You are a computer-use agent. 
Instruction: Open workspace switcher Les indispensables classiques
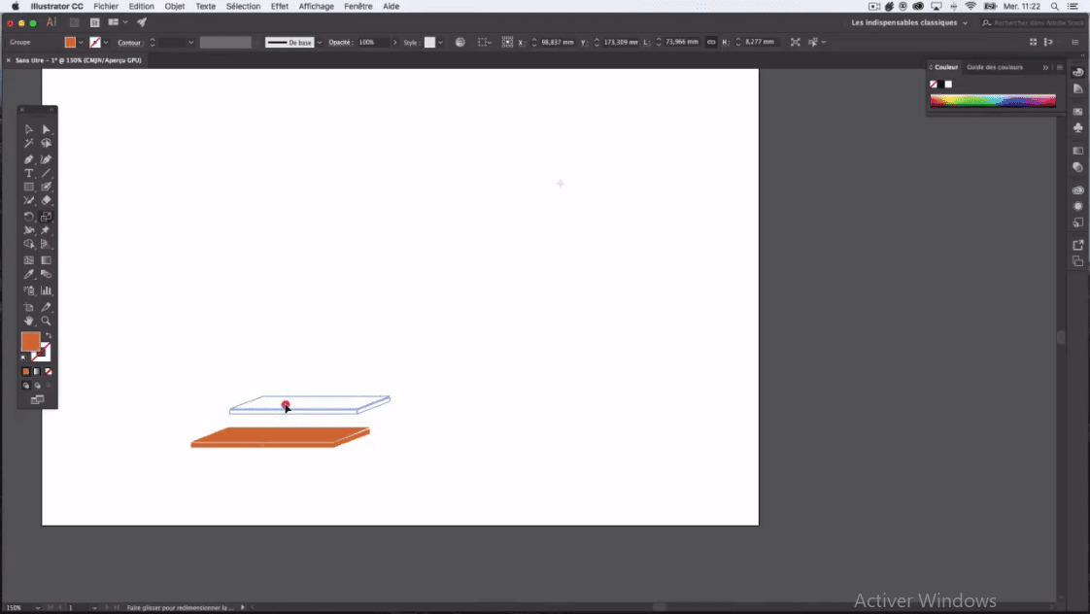click(908, 23)
